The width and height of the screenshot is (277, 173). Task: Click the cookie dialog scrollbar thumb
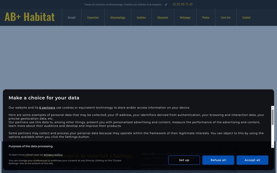[273, 117]
